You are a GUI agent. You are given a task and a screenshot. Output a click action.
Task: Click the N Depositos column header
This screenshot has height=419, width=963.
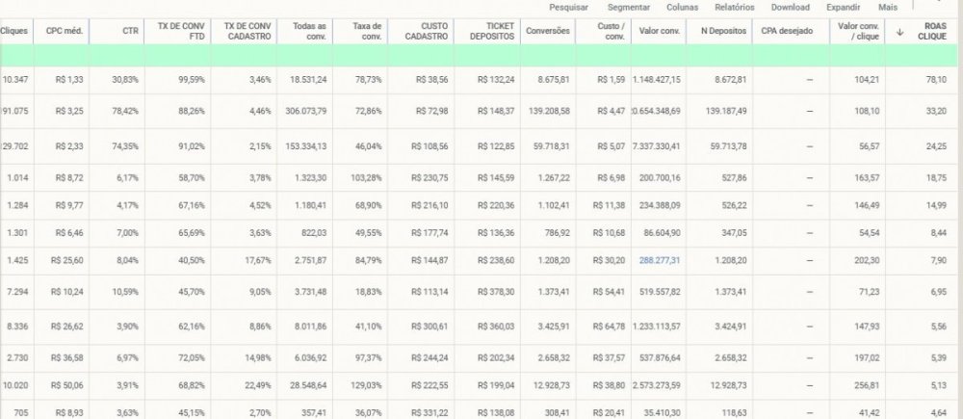[724, 31]
